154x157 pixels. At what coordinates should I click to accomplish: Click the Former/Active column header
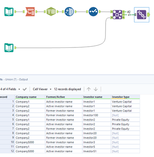(64, 97)
